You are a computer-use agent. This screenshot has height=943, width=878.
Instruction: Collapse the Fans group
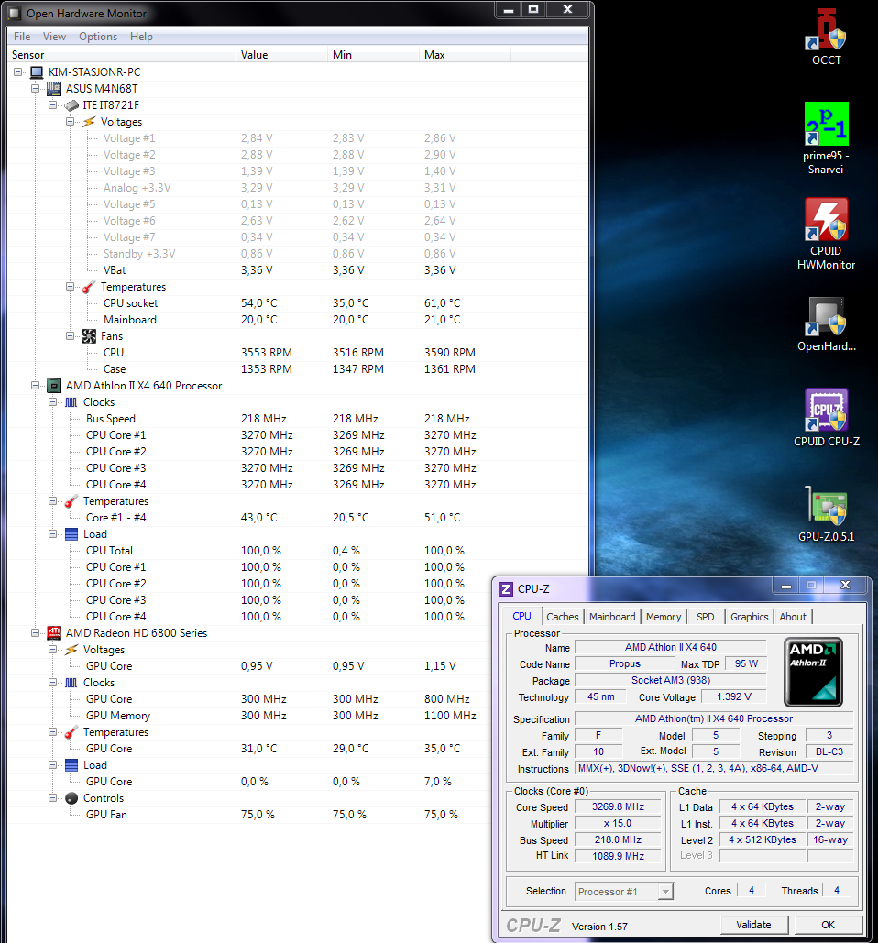click(71, 336)
